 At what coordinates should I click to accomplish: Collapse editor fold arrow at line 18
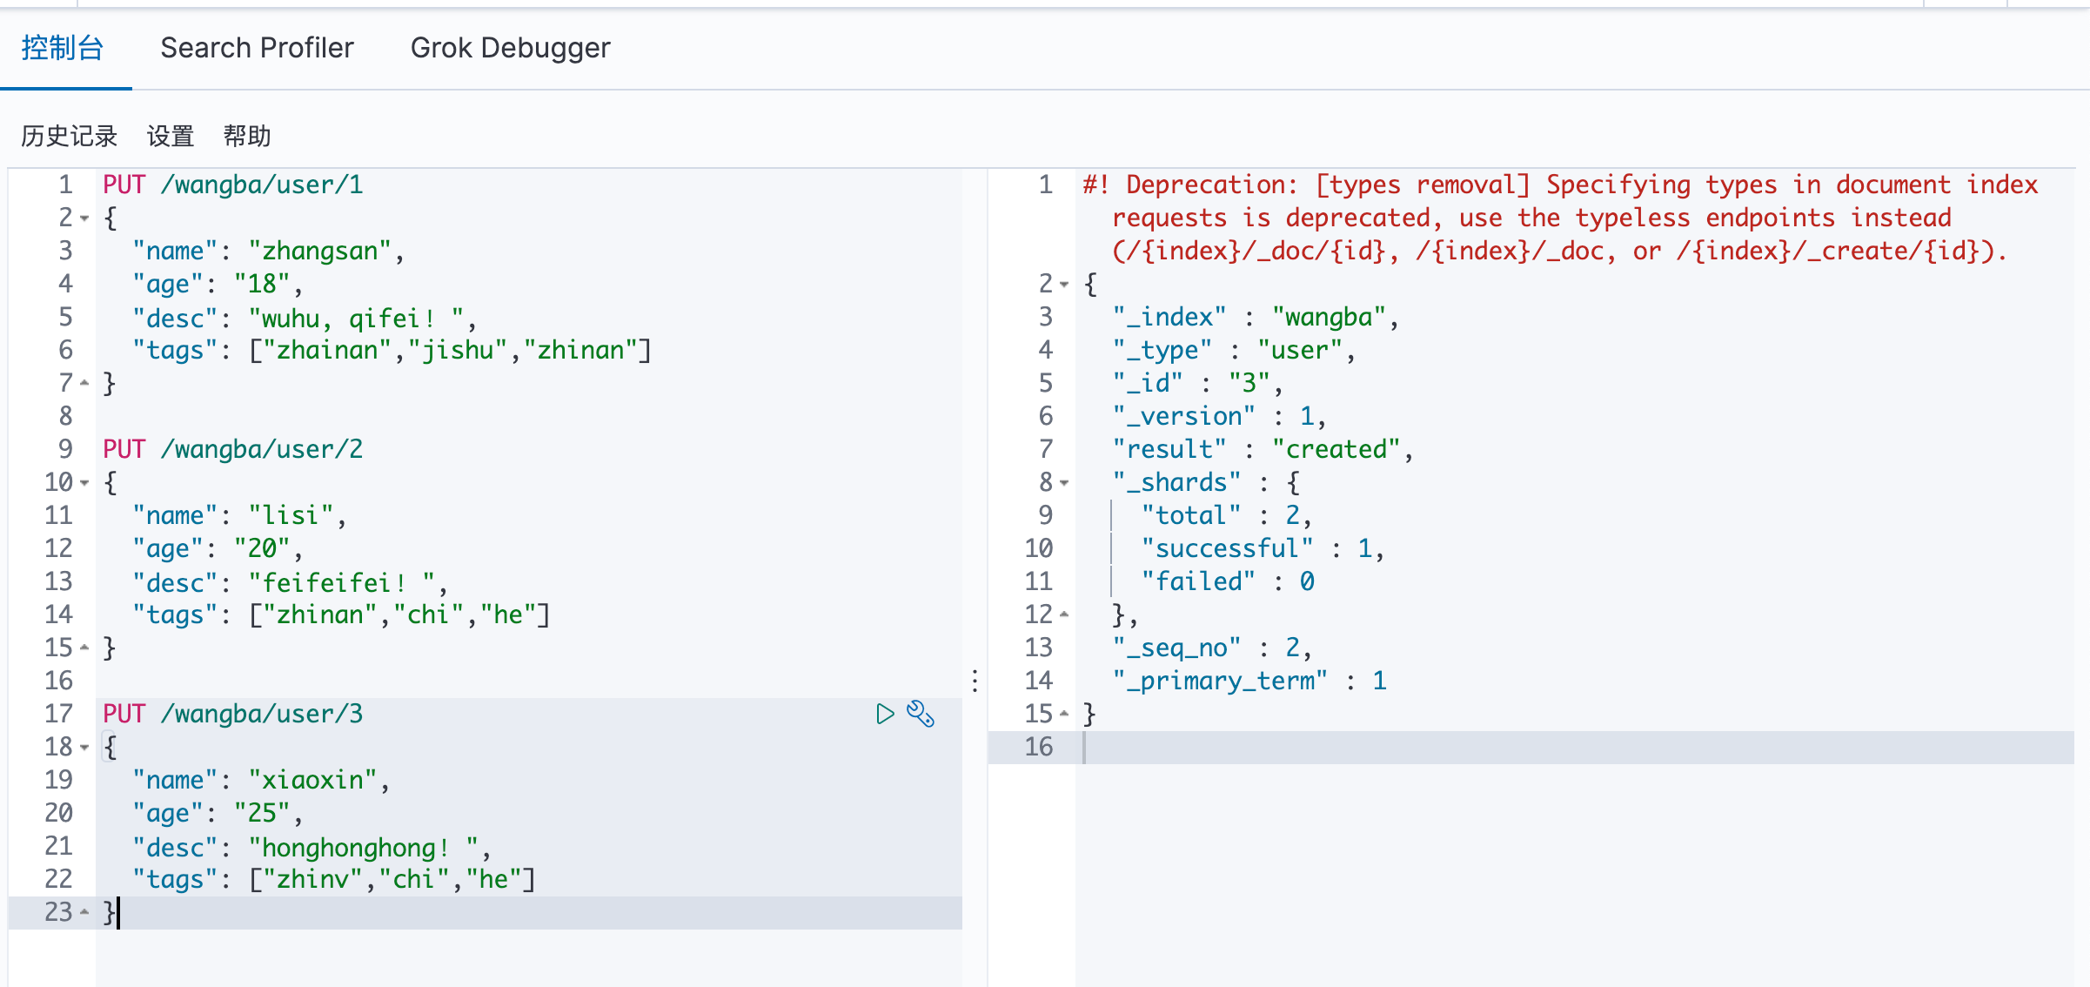(x=84, y=747)
